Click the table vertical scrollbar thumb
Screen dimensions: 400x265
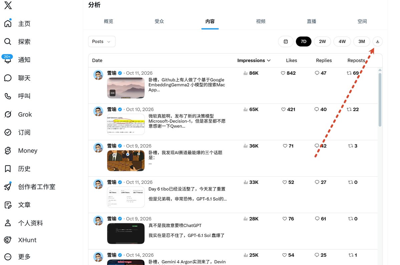(380, 100)
